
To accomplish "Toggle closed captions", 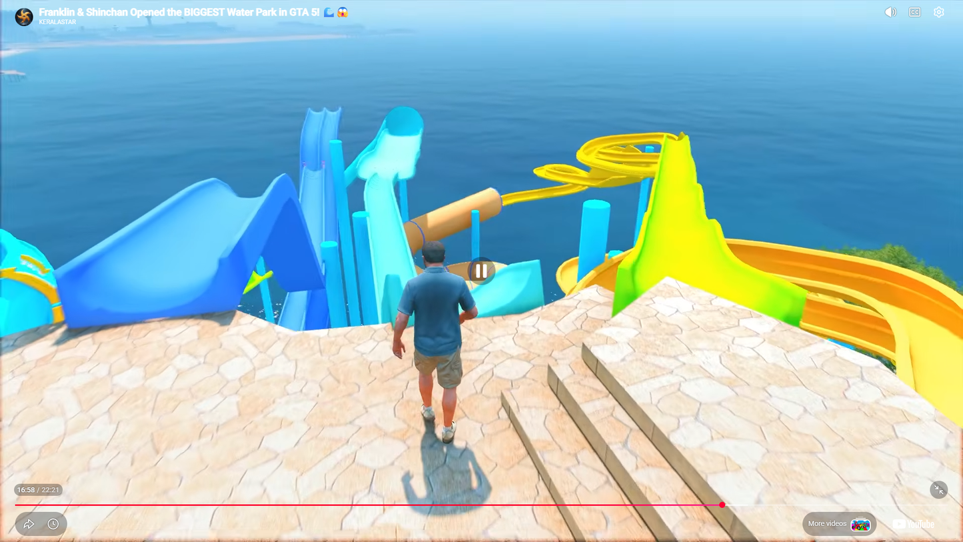I will tap(914, 12).
